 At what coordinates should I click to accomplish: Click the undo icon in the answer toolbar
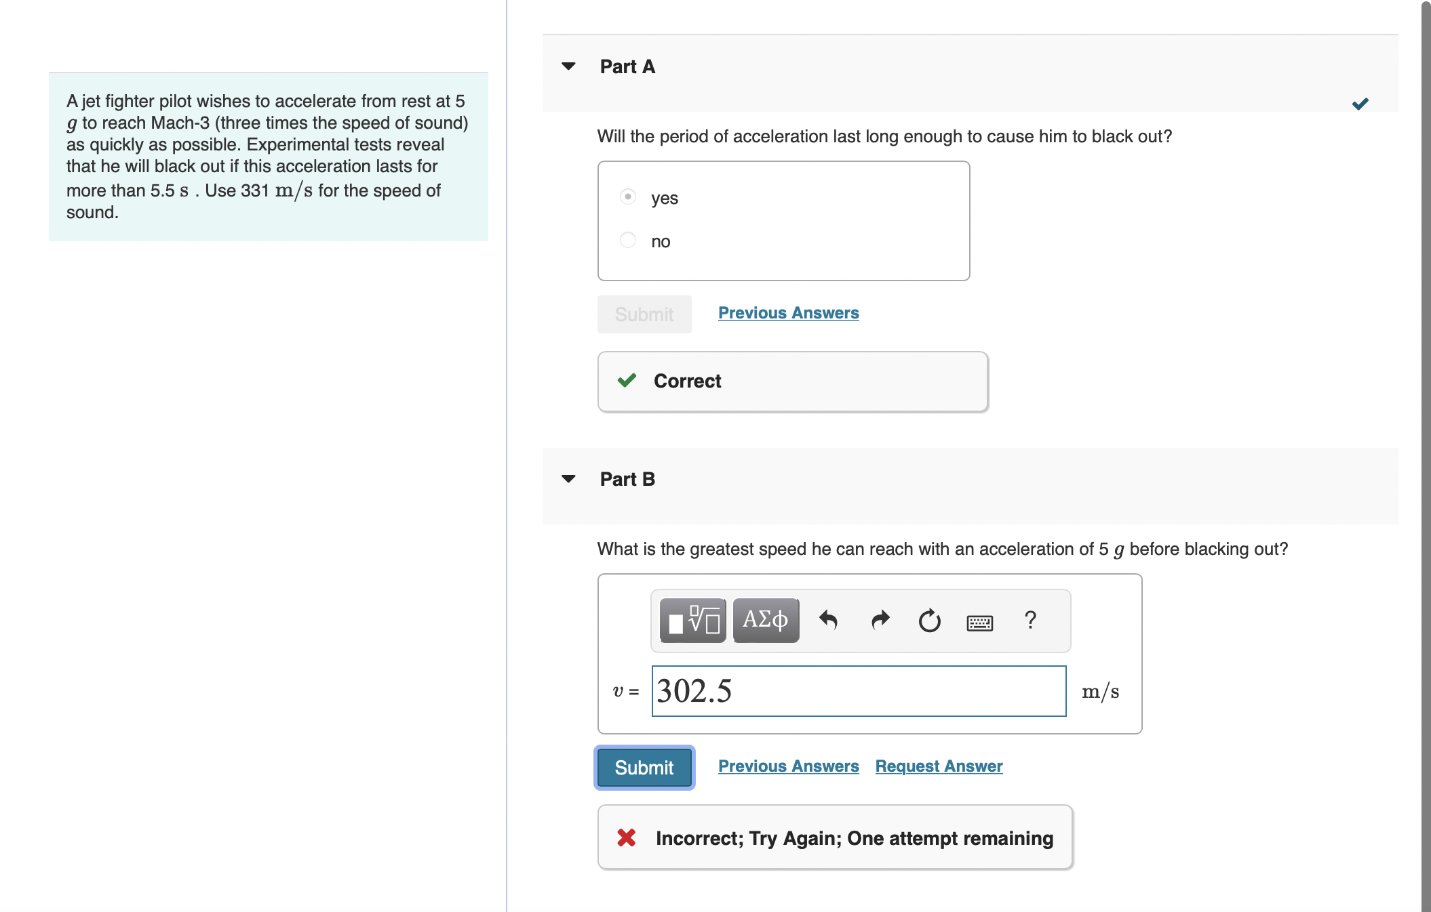click(x=829, y=621)
